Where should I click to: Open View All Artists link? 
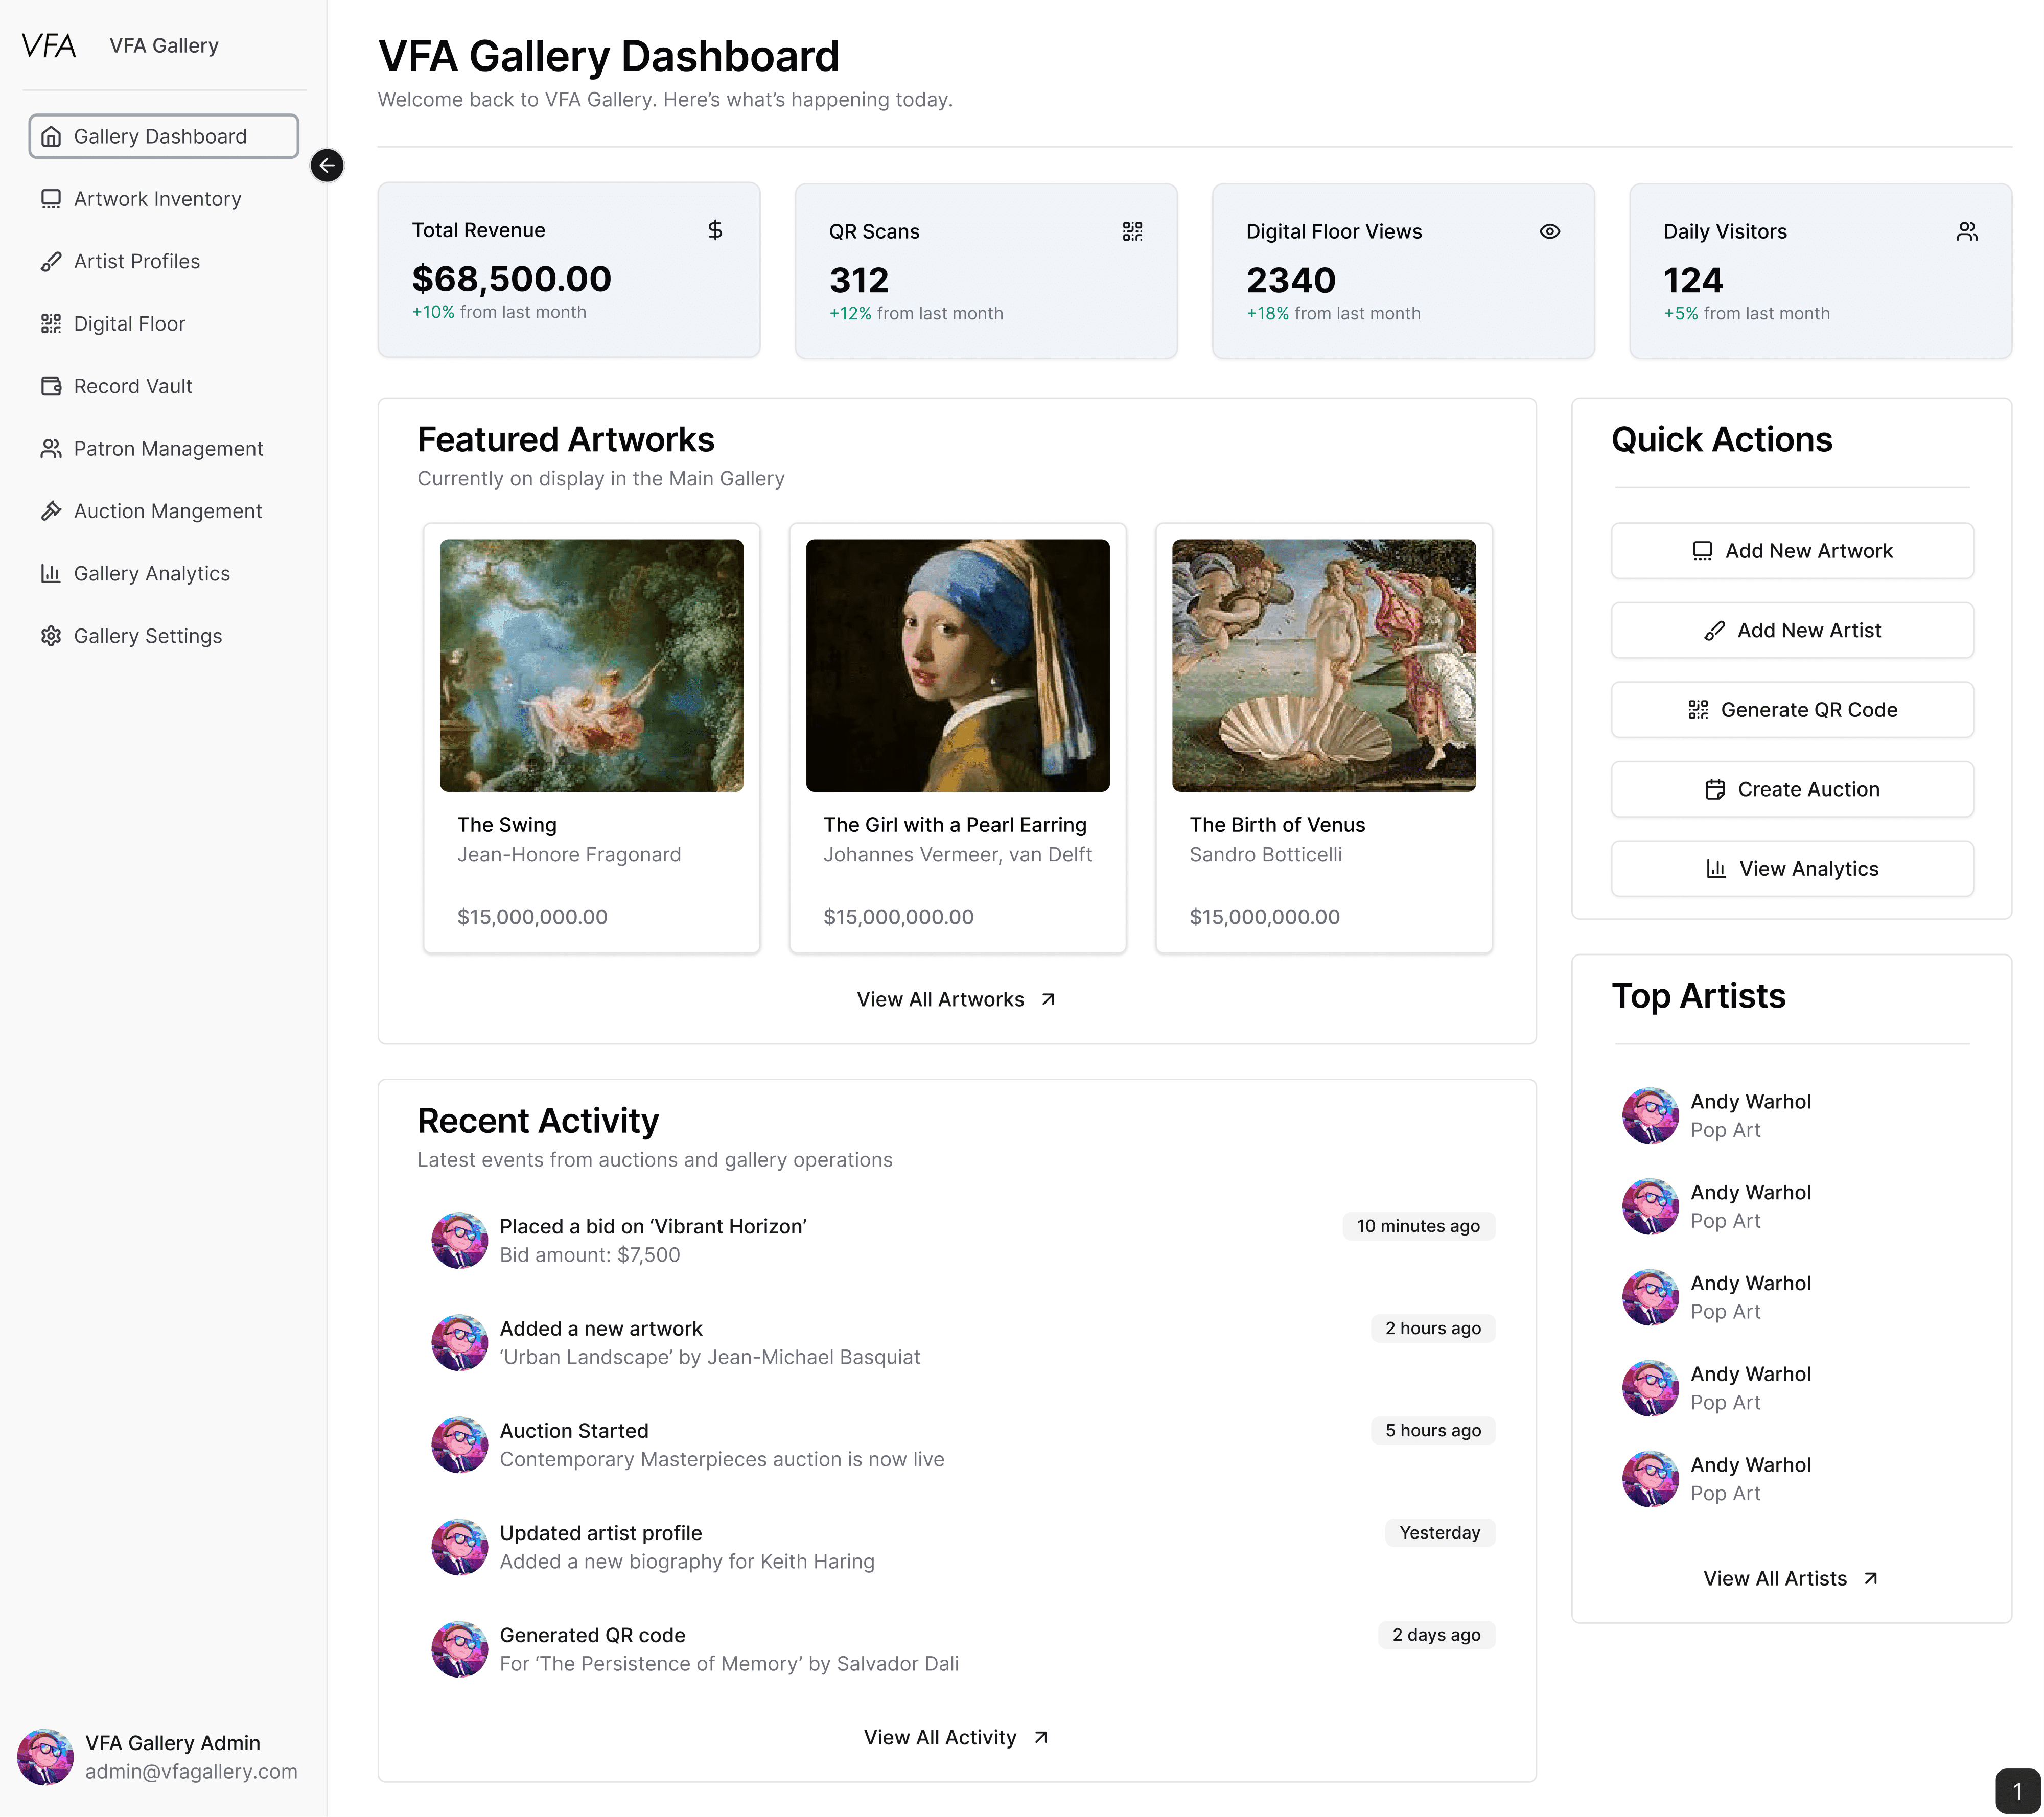pyautogui.click(x=1791, y=1578)
